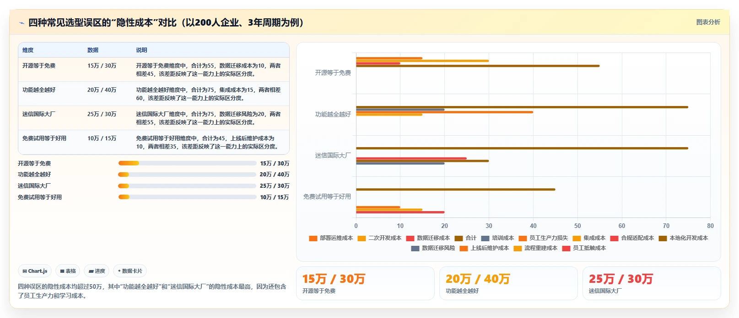
Task: Click the 功能越全越好 progress bar
Action: 187,175
